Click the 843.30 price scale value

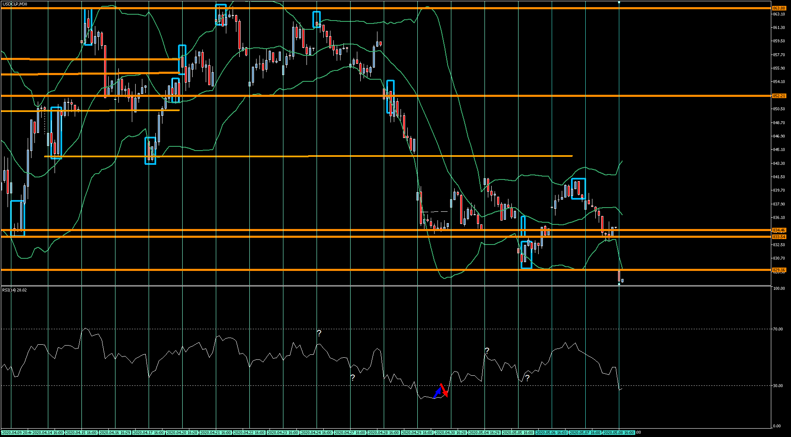779,163
